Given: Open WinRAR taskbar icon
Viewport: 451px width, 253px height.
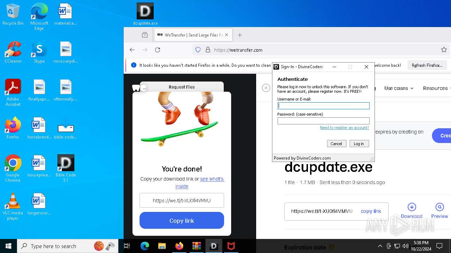Looking at the screenshot, I should 197,246.
